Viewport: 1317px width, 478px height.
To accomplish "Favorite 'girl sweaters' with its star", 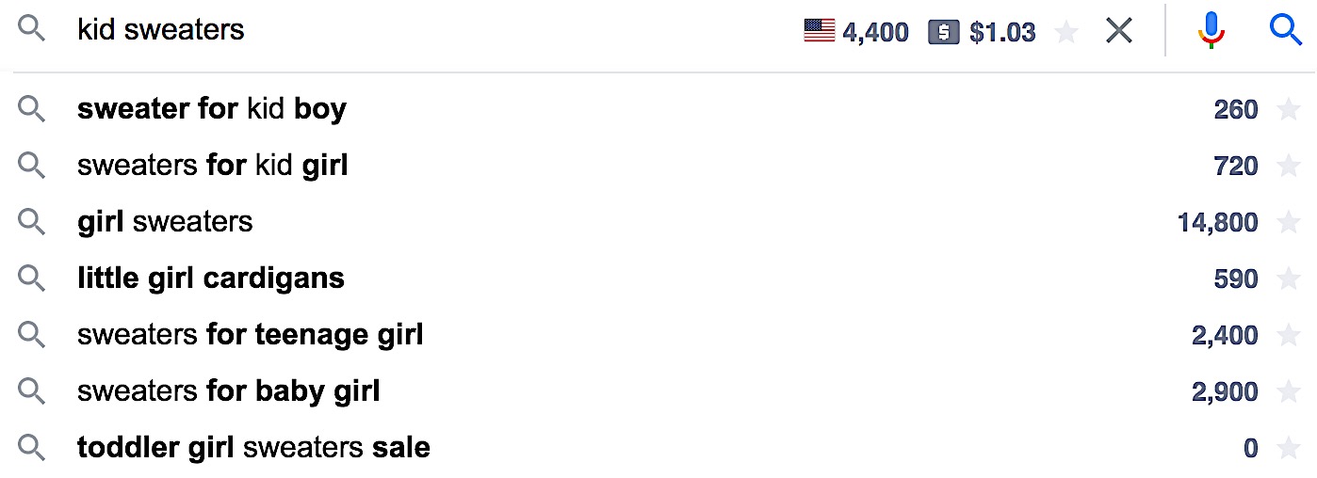I will 1288,223.
